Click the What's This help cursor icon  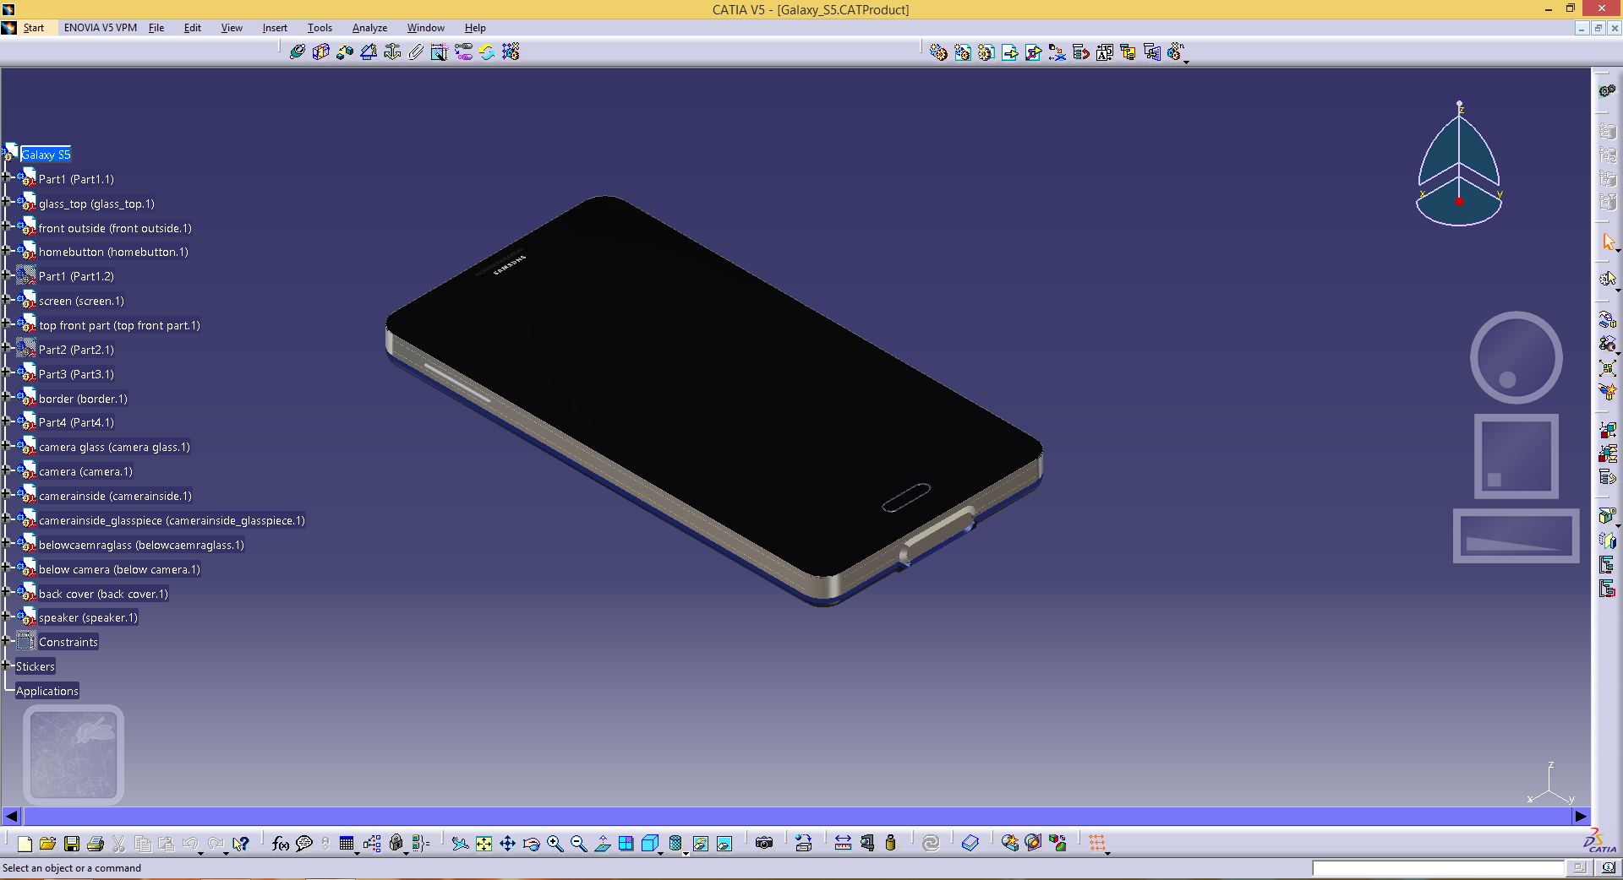[241, 843]
